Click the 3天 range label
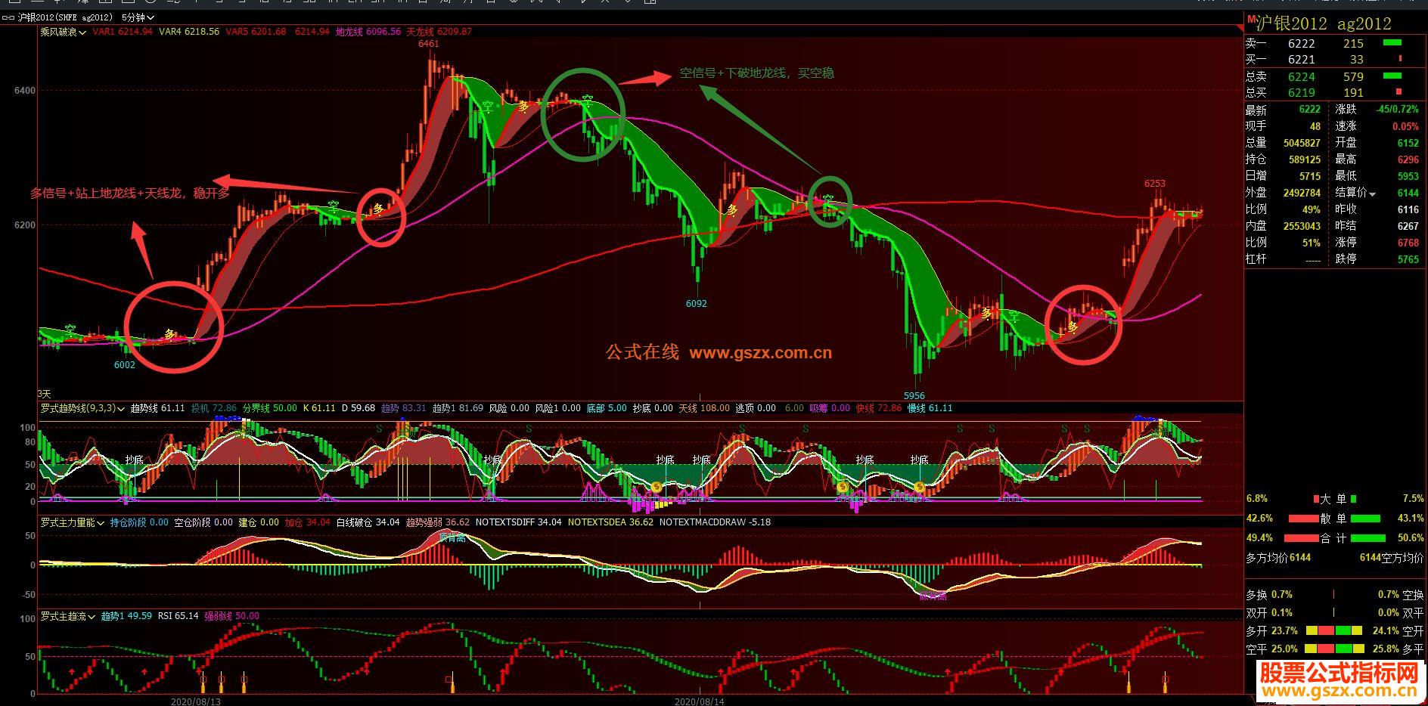Image resolution: width=1428 pixels, height=706 pixels. [45, 394]
